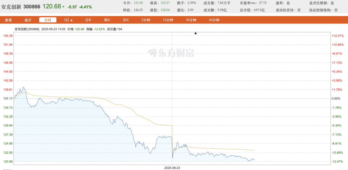Click the 0.00% right axis label
Image resolution: width=348 pixels, height=170 pixels.
(x=336, y=98)
